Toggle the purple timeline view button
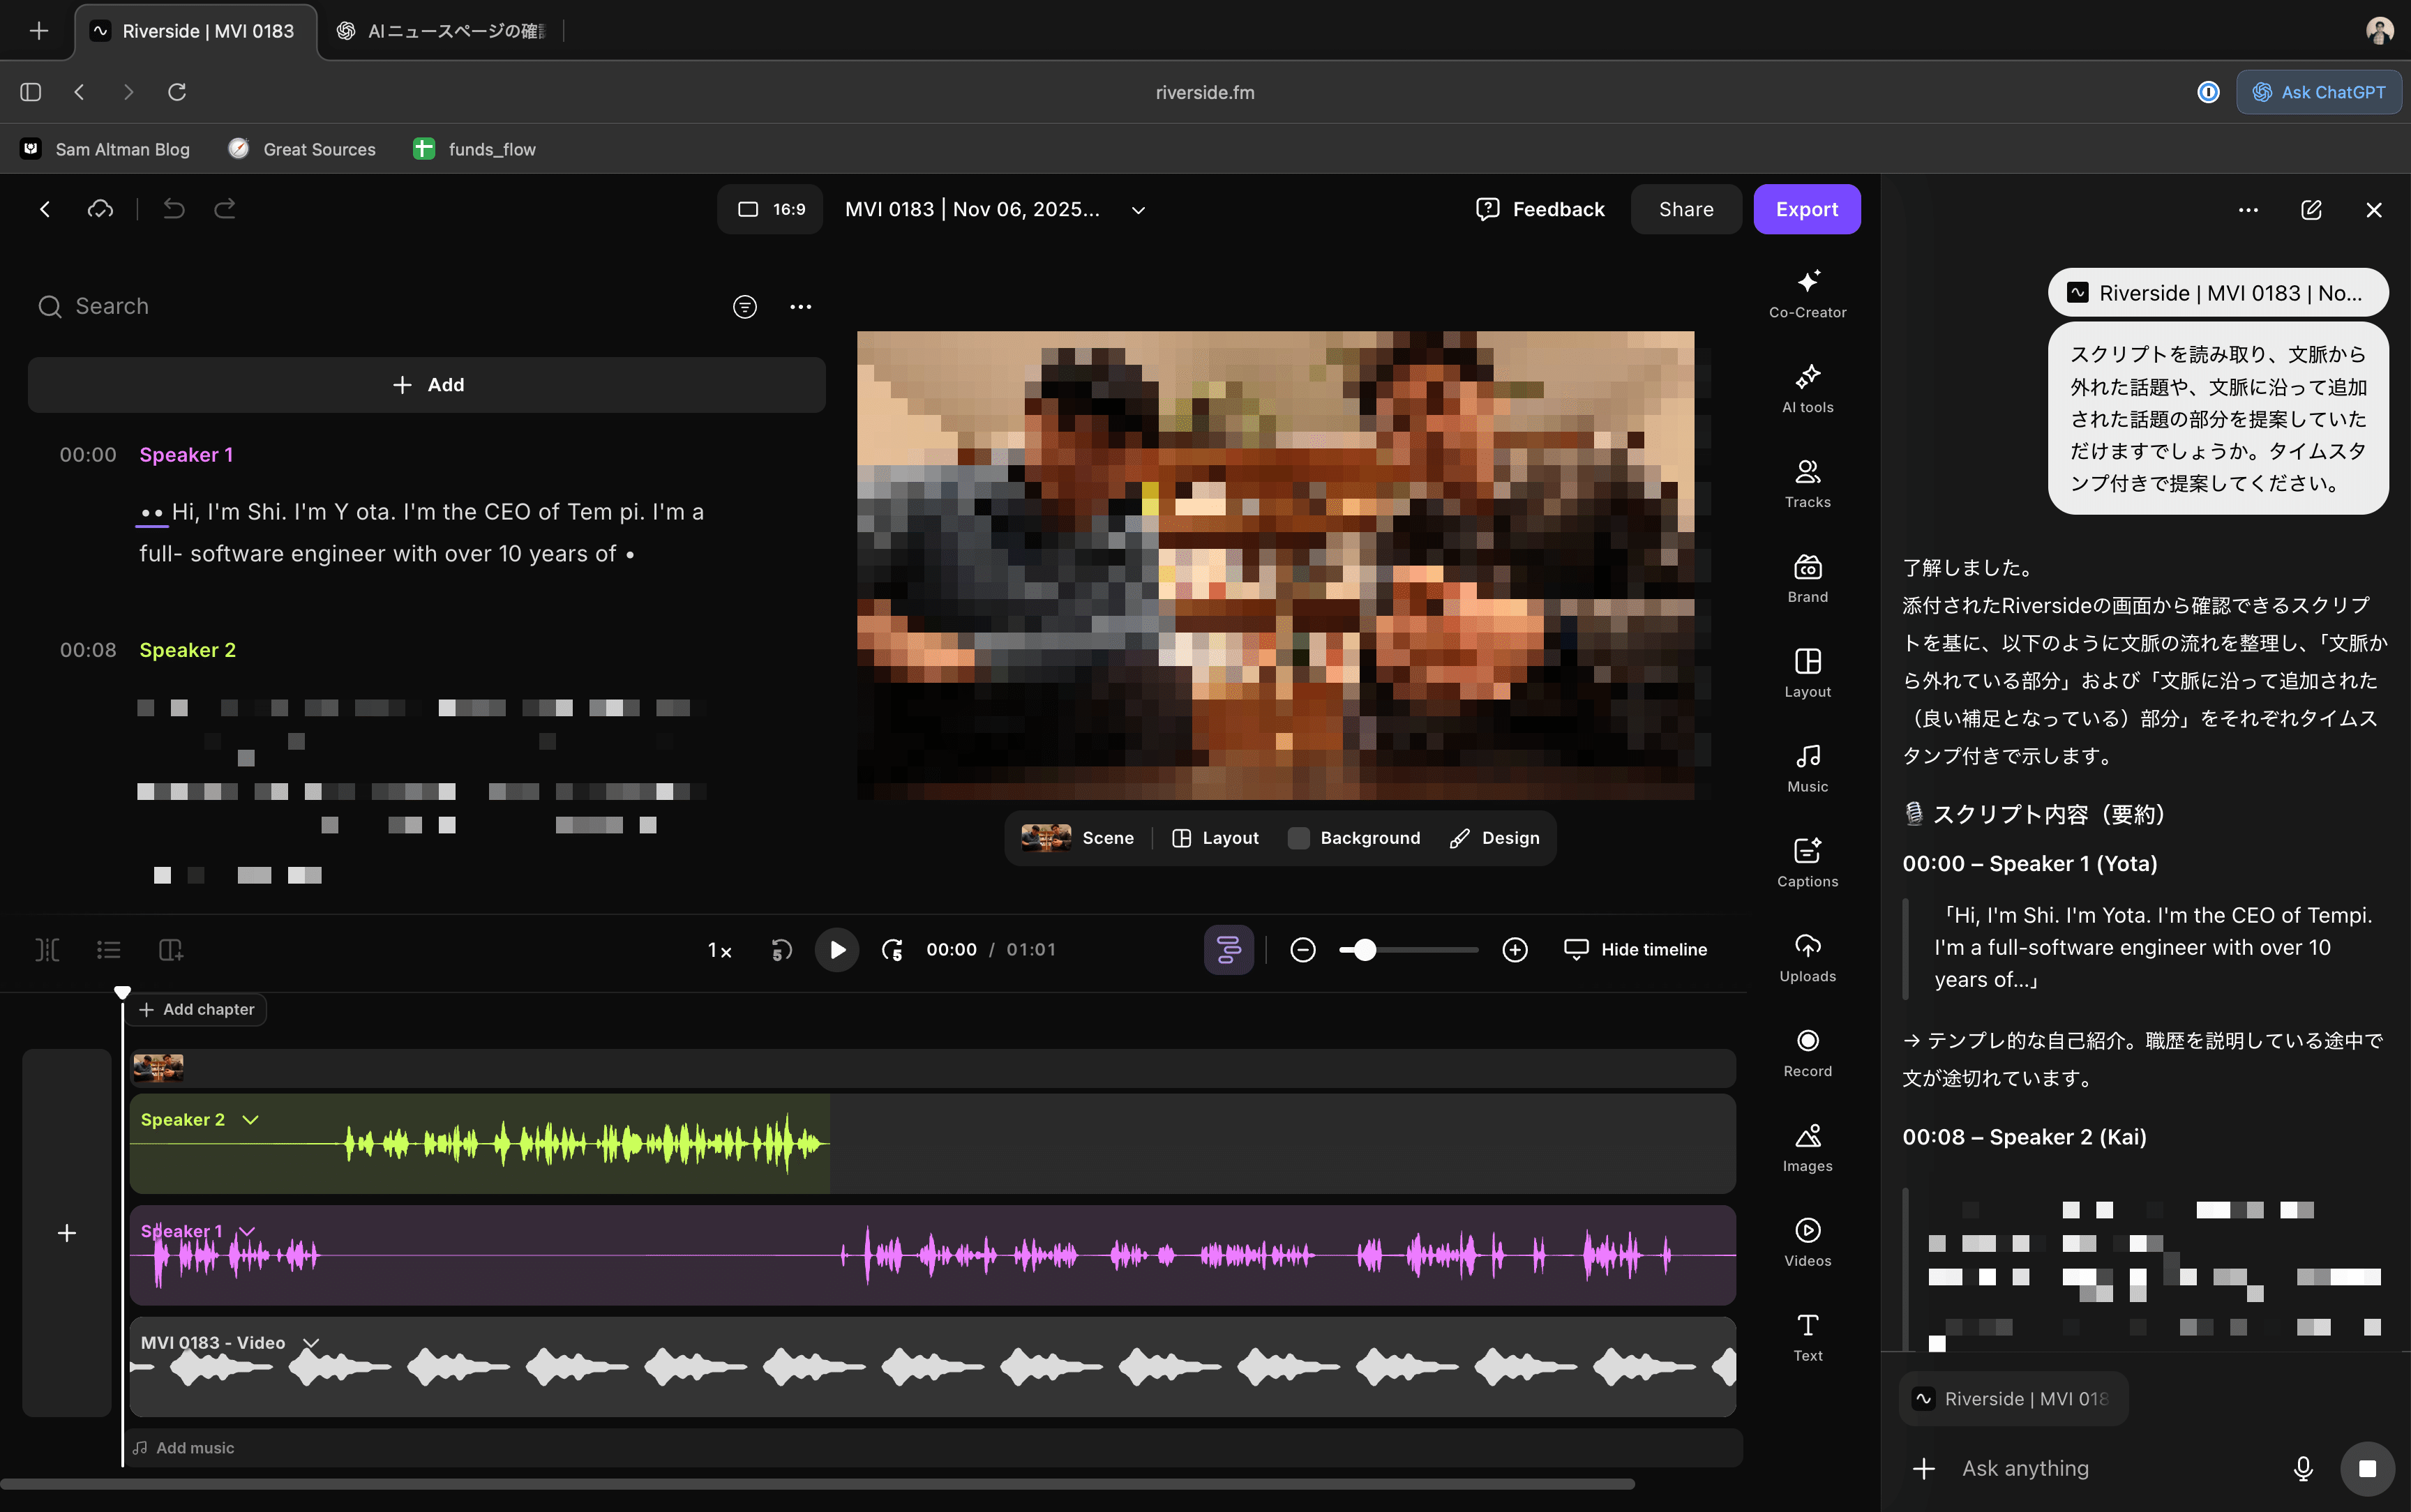The image size is (2411, 1512). click(x=1228, y=949)
